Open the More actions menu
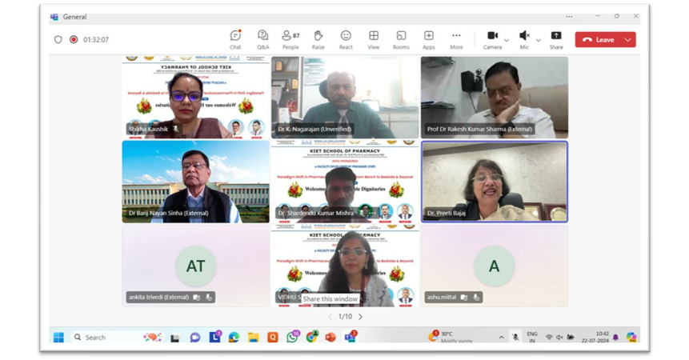The width and height of the screenshot is (689, 360). [456, 39]
